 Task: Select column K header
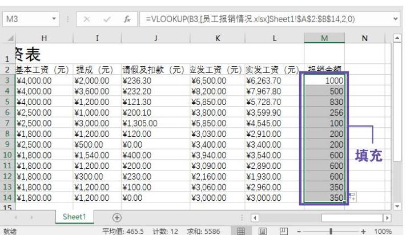click(x=218, y=38)
